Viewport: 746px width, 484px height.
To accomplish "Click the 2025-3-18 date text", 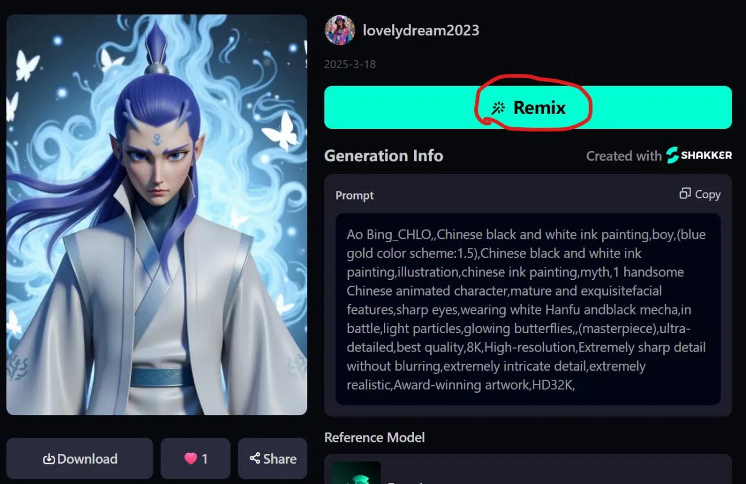I will click(350, 64).
